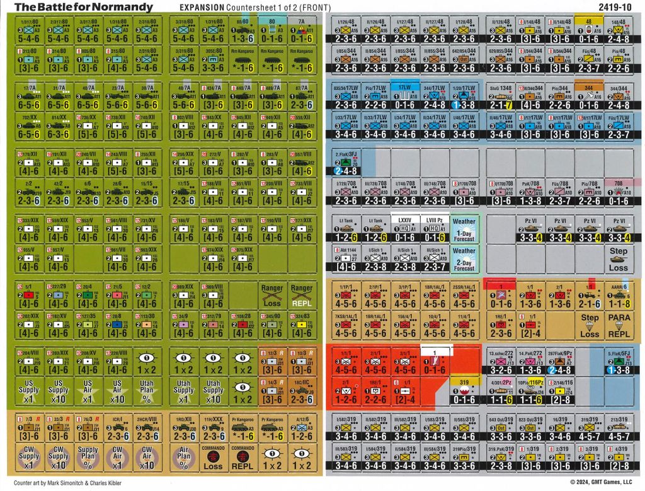645x491 pixels.
Task: Select the 23/7A 5-6-6 counter
Action: click(117, 96)
